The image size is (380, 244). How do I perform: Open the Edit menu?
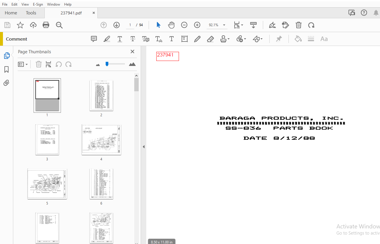click(x=14, y=4)
